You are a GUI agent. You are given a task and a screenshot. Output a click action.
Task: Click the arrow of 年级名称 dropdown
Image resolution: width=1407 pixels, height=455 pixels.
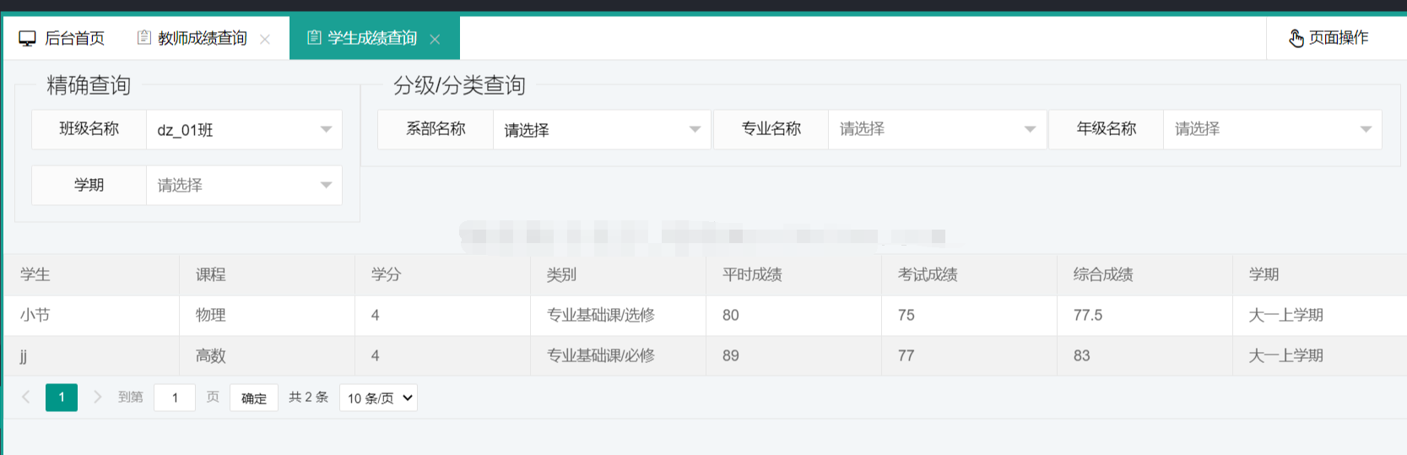point(1366,129)
